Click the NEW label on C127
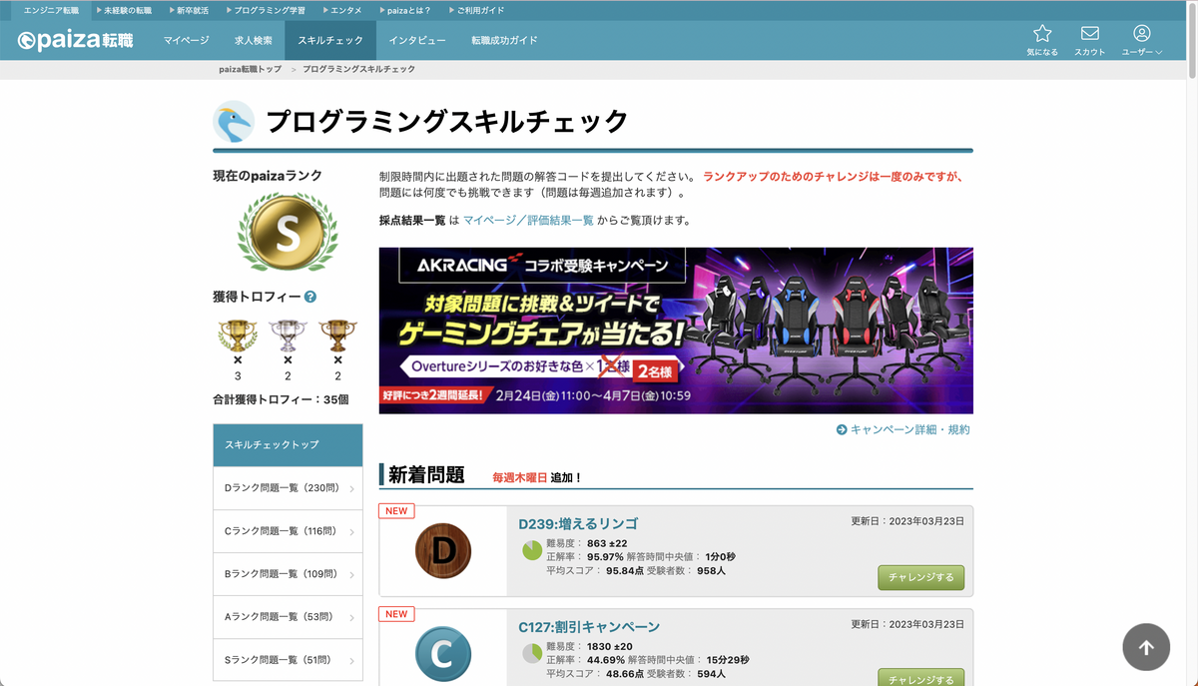The width and height of the screenshot is (1198, 686). [396, 614]
